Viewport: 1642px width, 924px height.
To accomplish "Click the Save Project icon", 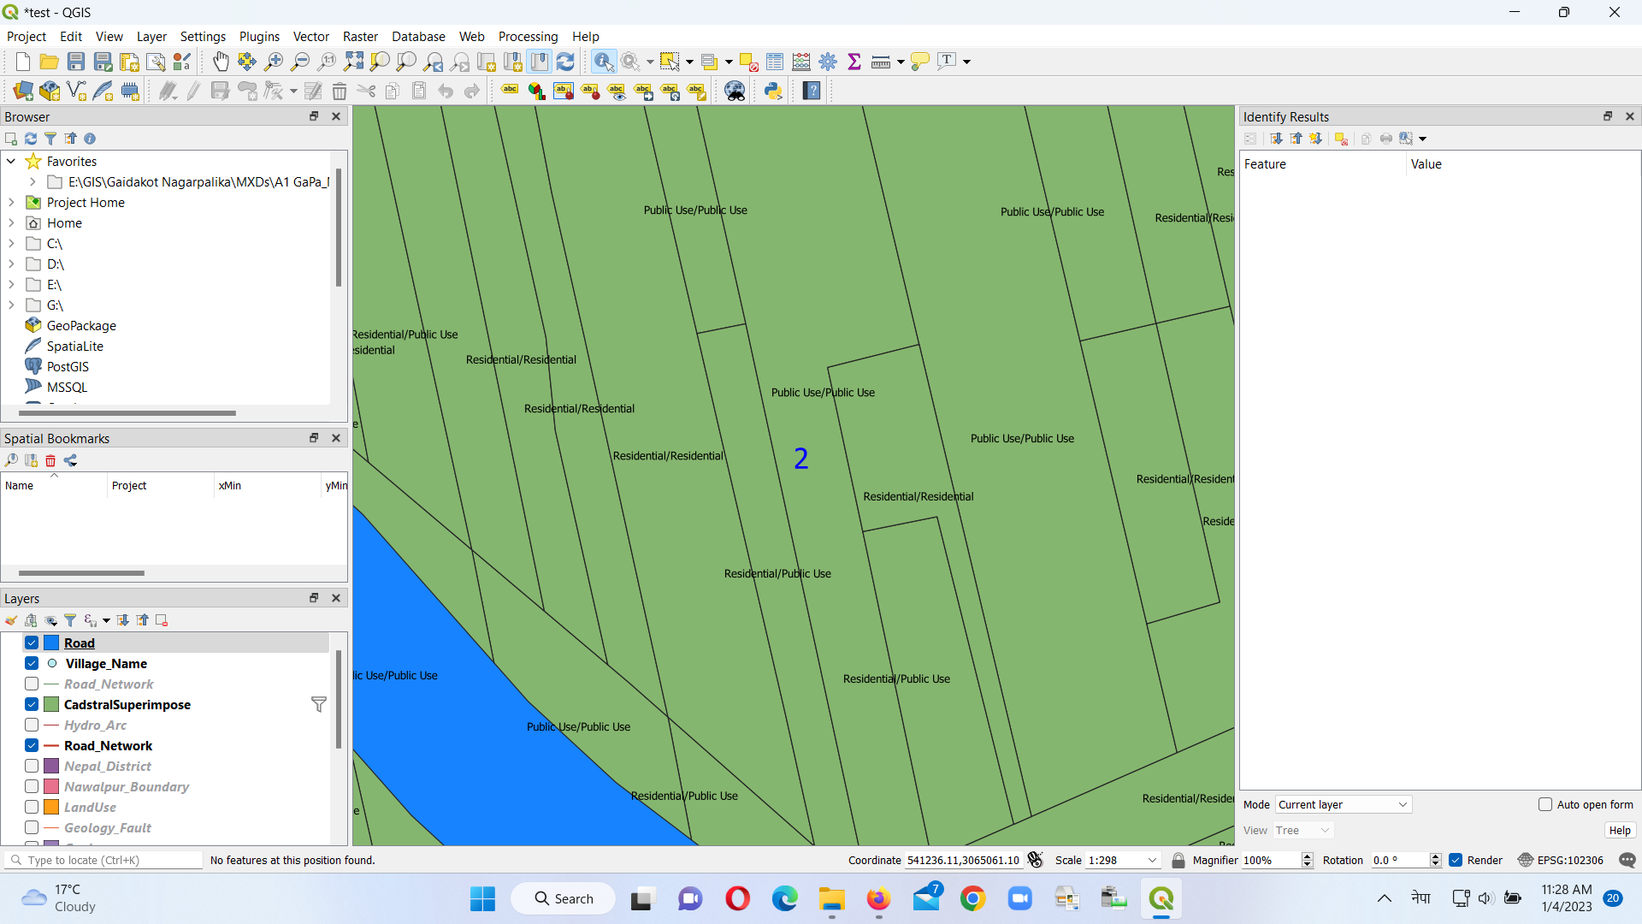I will tap(76, 62).
